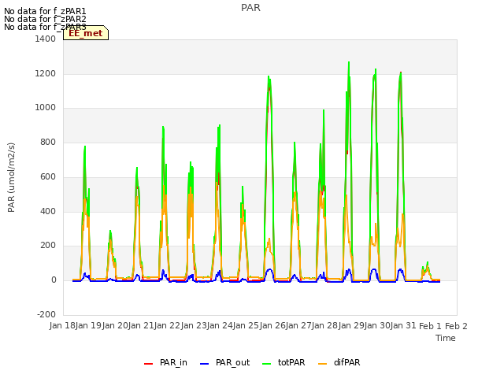Select the PAR_out legend label
This screenshot has height=378, width=504.
(233, 362)
